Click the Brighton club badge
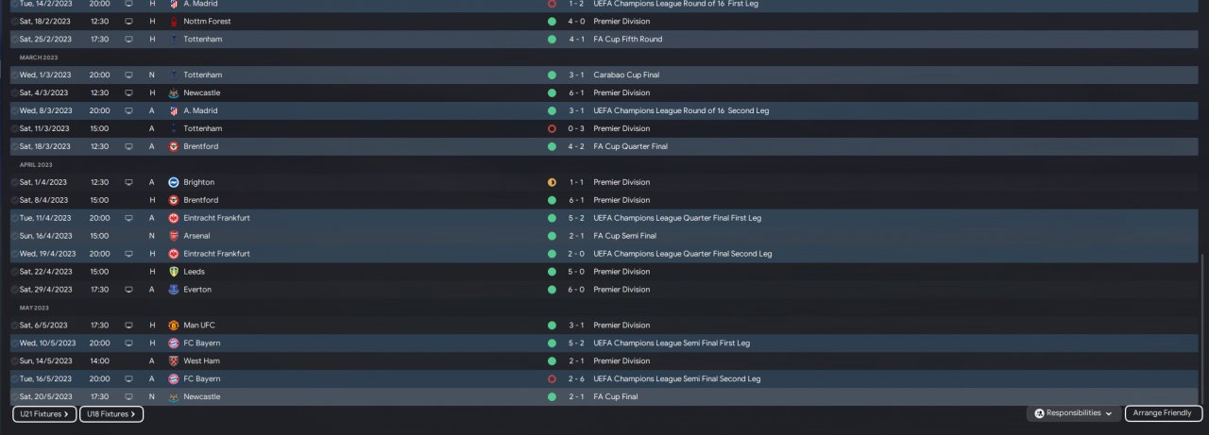 click(x=174, y=182)
